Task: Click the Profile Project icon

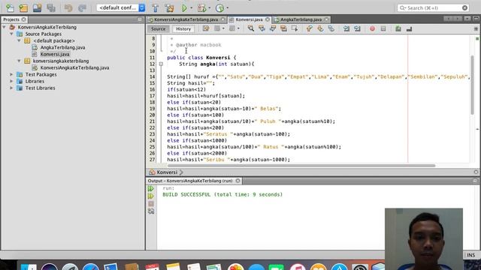Action: [219, 8]
